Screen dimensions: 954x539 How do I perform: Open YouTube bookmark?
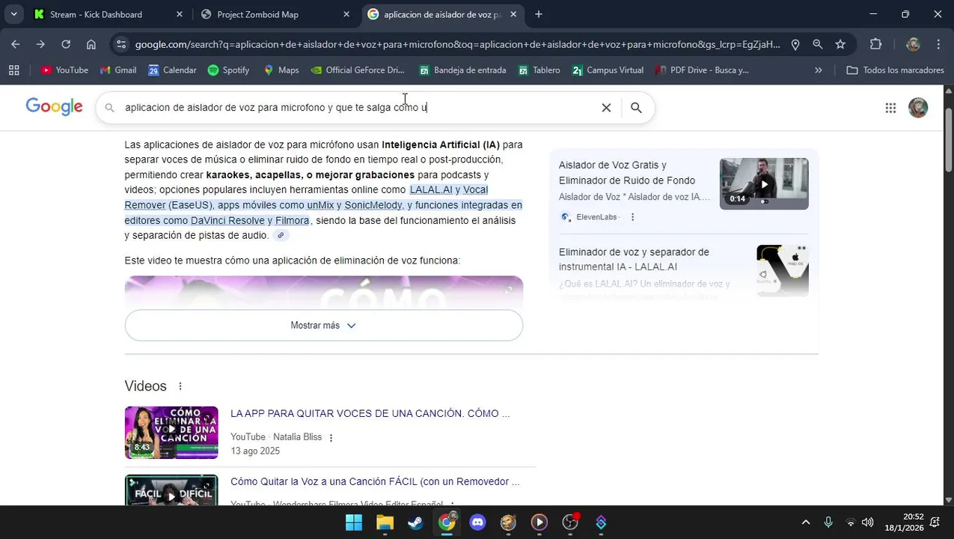click(64, 70)
